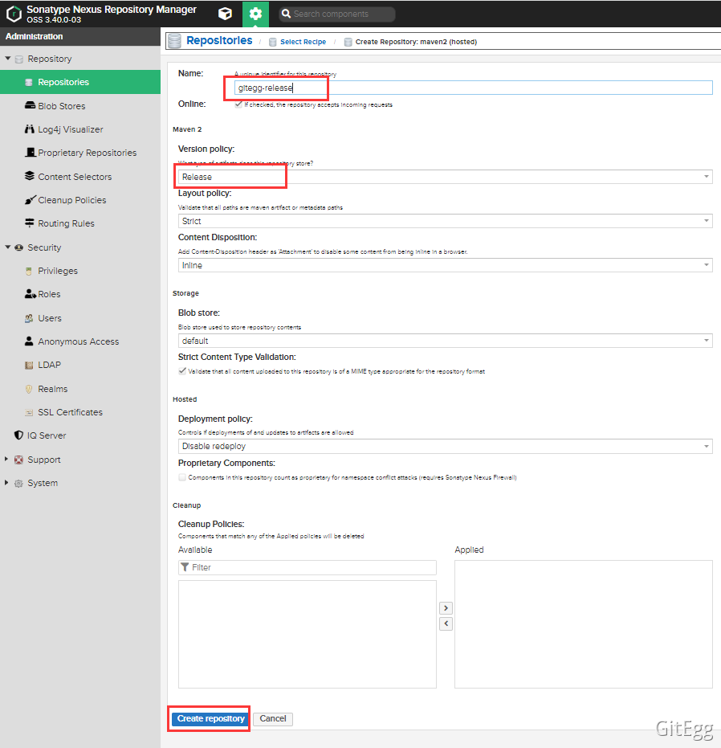Click the search magnifier icon
The height and width of the screenshot is (748, 721).
286,14
